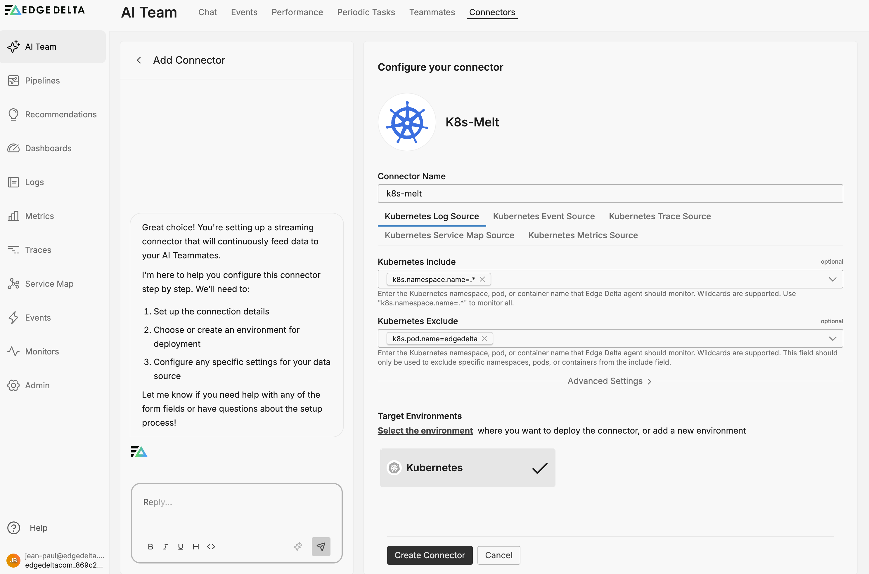Click the Service Map sidebar icon
The height and width of the screenshot is (574, 869).
13,284
